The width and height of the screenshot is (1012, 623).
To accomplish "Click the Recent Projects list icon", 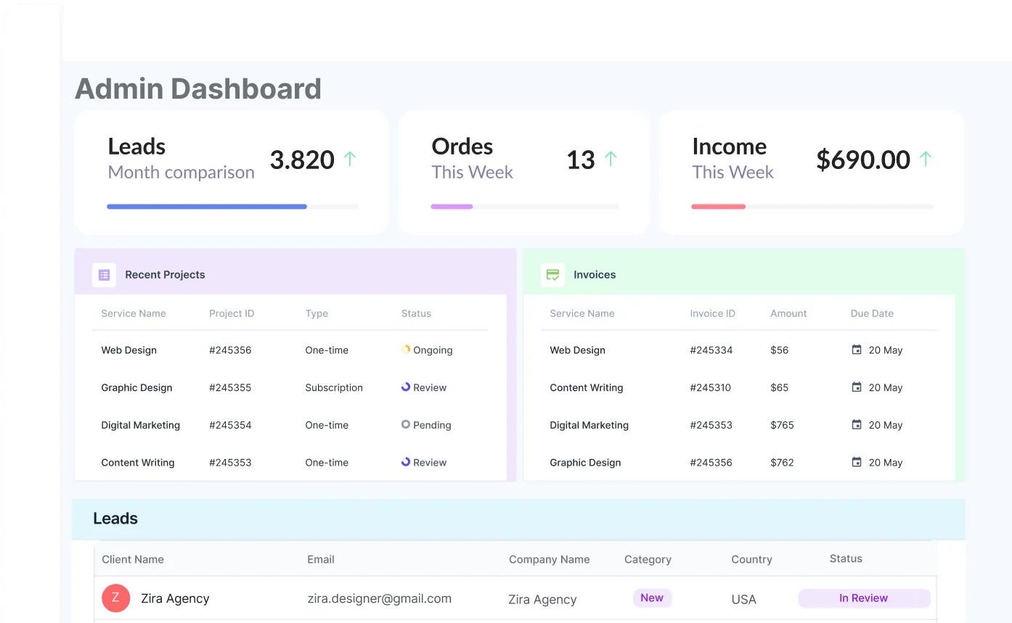I will click(x=104, y=275).
